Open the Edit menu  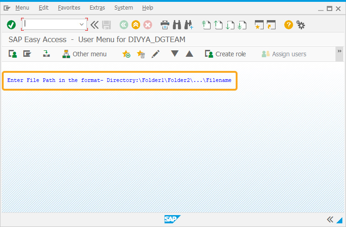(43, 8)
